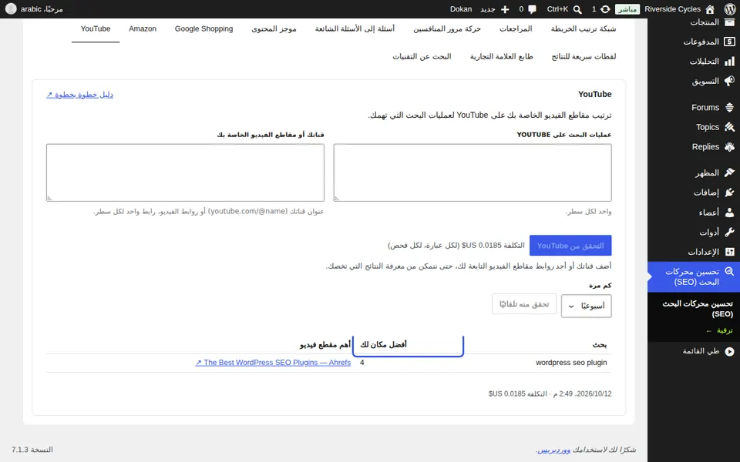This screenshot has height=462, width=740.
Task: Open the updates refresh icon
Action: 605,9
